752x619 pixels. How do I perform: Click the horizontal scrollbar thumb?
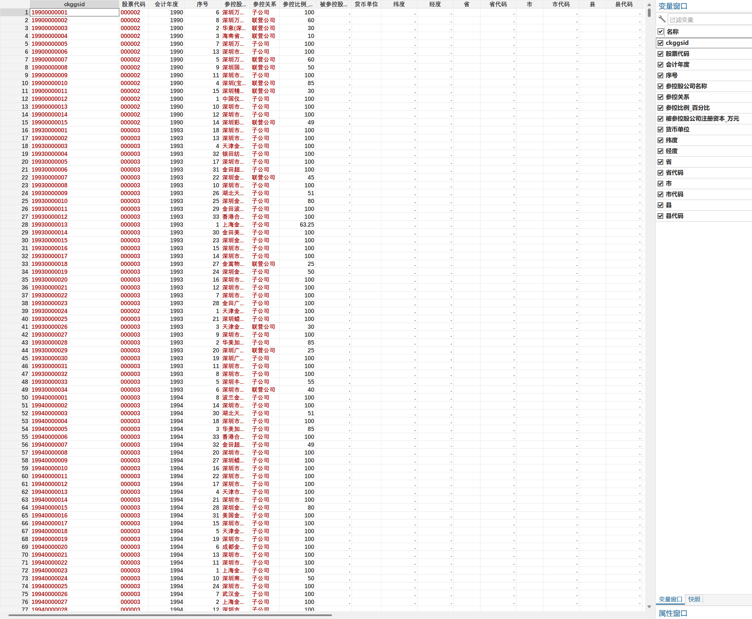(170, 615)
